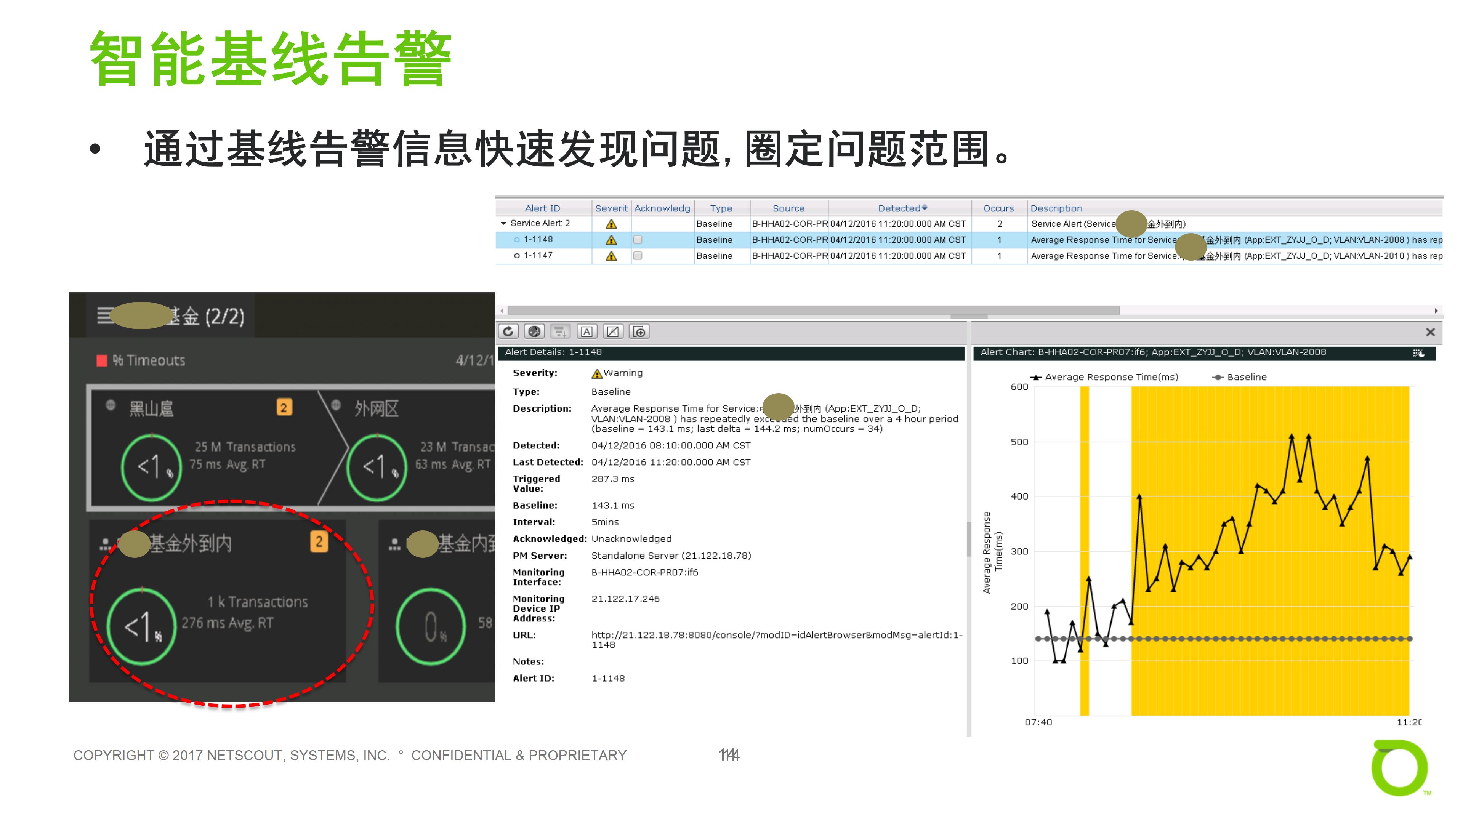Click the grey dot icon beside 外网区

[x=336, y=405]
